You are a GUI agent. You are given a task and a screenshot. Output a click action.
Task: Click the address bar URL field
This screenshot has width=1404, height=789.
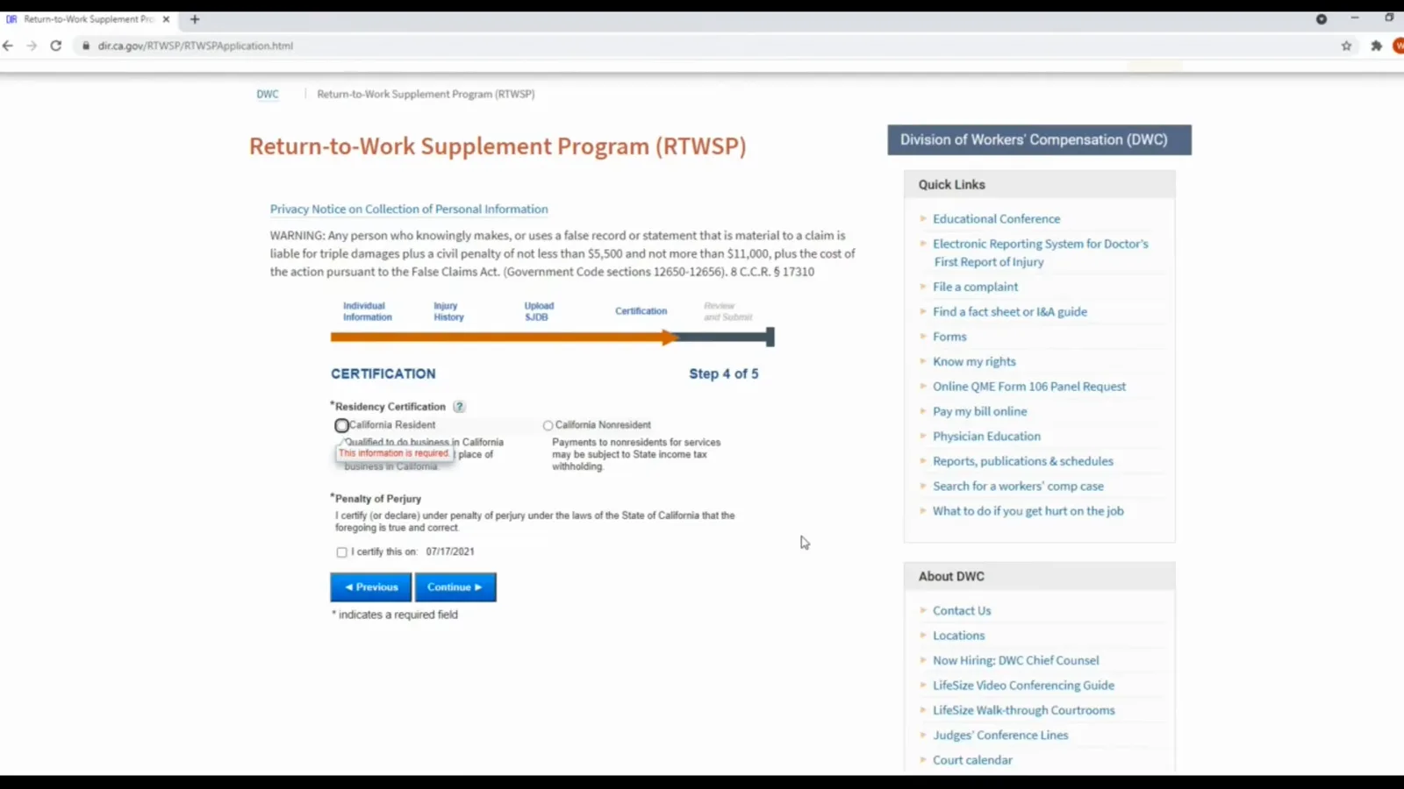(702, 46)
